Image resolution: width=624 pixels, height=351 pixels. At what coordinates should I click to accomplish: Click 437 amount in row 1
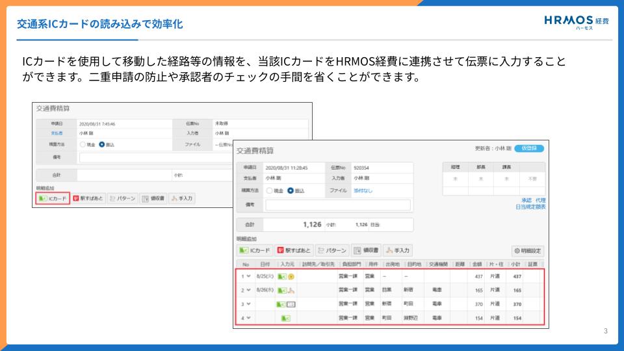click(479, 277)
